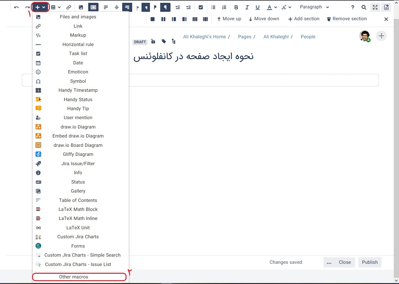Viewport: 399px width, 284px height.
Task: Close the editor with Close button
Action: coord(345,262)
